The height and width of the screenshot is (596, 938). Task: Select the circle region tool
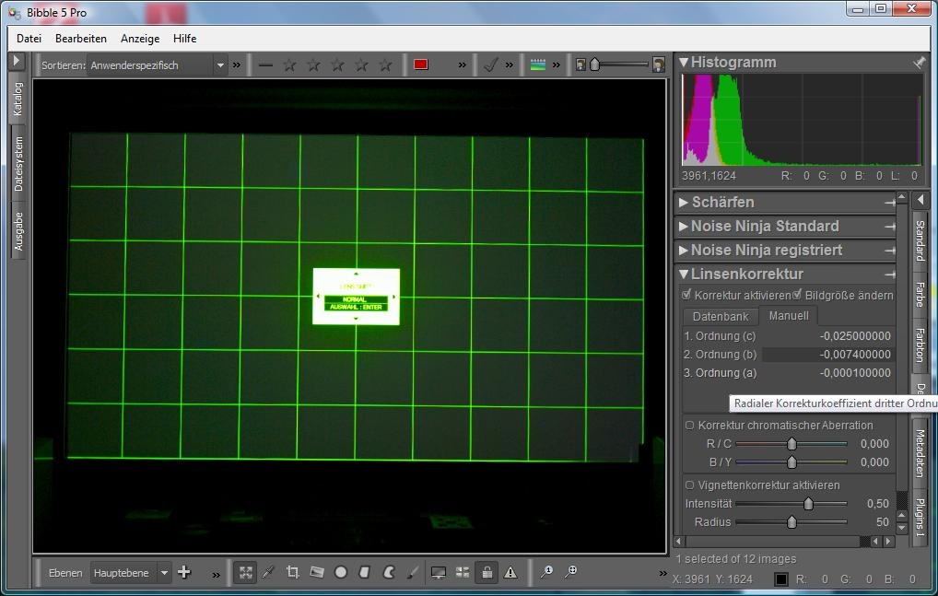341,572
